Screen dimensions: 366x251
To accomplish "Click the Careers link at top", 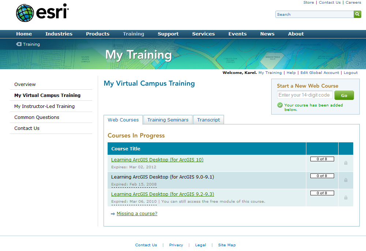I will [353, 2].
